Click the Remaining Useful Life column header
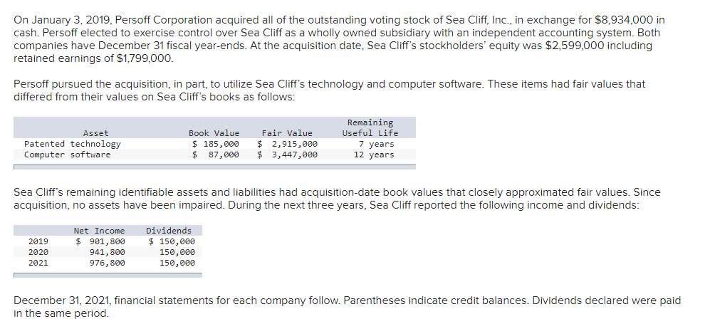Image resolution: width=710 pixels, height=319 pixels. [x=370, y=127]
